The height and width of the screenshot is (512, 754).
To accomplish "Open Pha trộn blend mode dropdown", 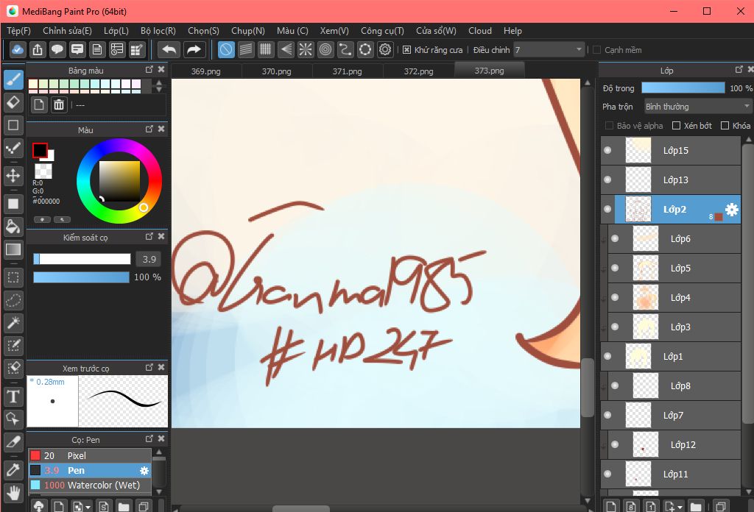I will pyautogui.click(x=697, y=107).
